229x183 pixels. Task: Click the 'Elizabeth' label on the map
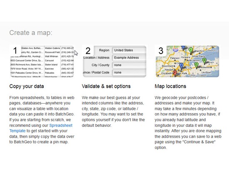[167, 73]
